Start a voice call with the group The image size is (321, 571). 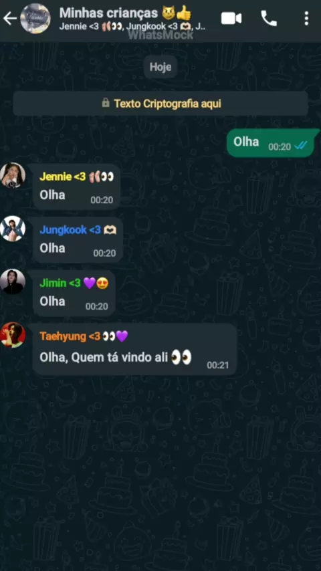coord(269,19)
